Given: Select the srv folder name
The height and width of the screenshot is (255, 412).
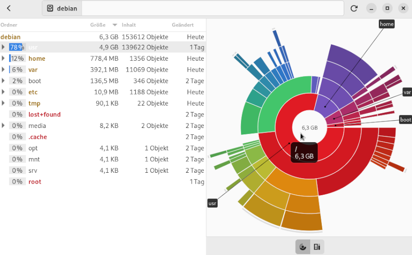Looking at the screenshot, I should (33, 170).
